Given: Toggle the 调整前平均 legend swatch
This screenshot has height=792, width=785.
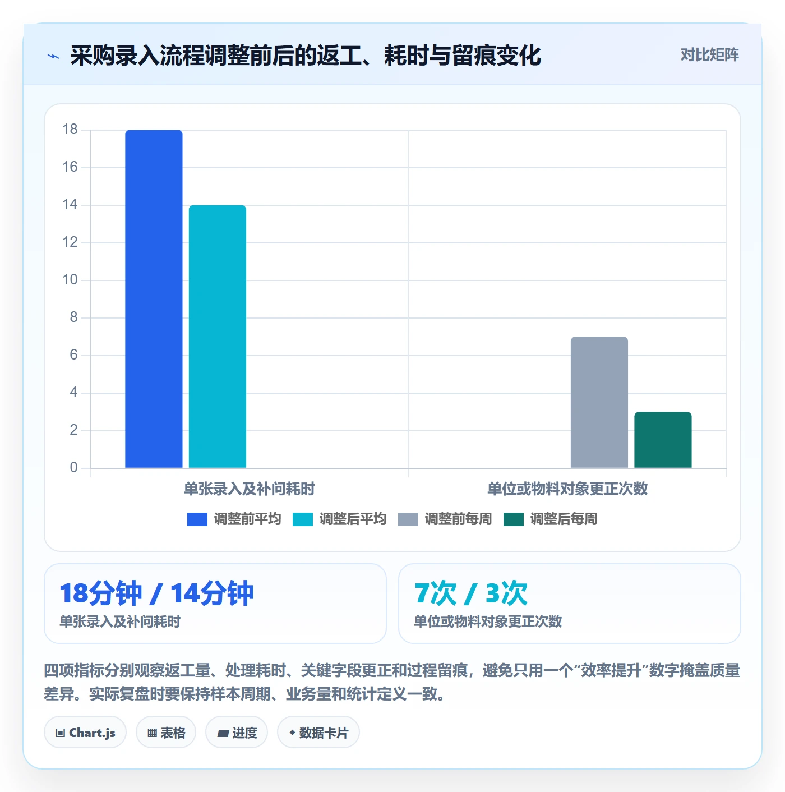Looking at the screenshot, I should tap(197, 519).
